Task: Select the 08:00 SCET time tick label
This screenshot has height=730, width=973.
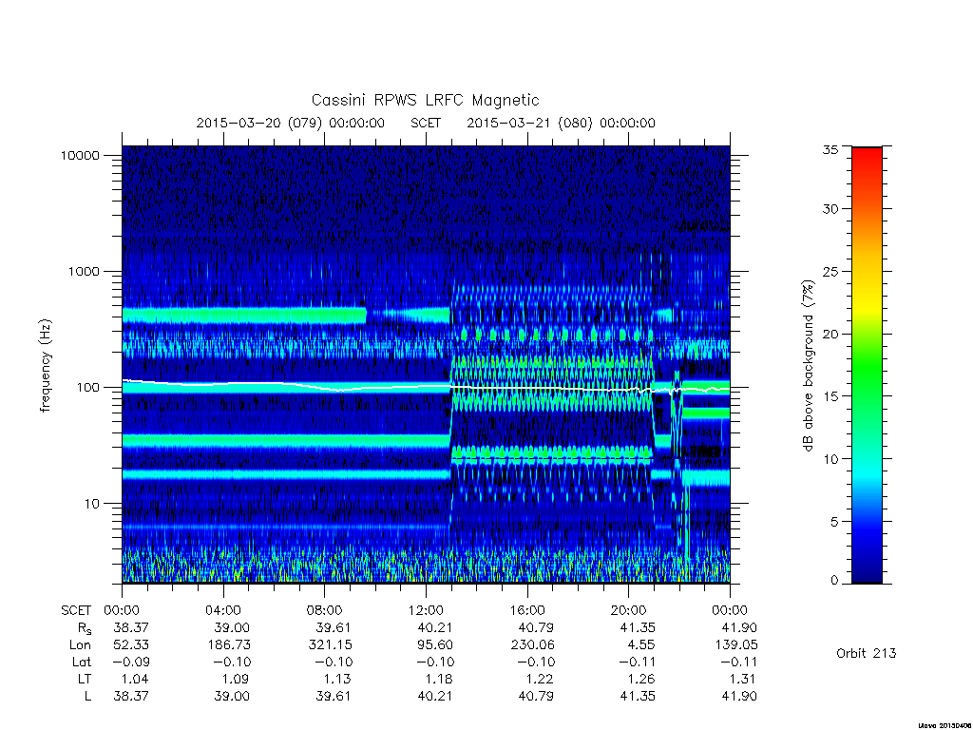Action: (325, 610)
